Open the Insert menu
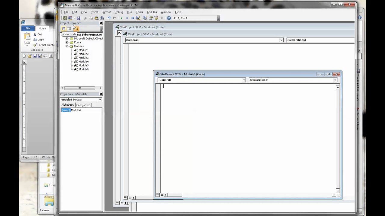Screen dimensions: 385x216 (x=94, y=12)
